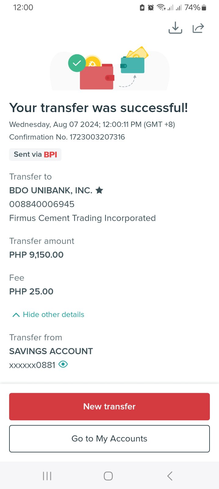Tap the teal wallet illustration
Viewport: 219px width, 489px height.
[133, 65]
